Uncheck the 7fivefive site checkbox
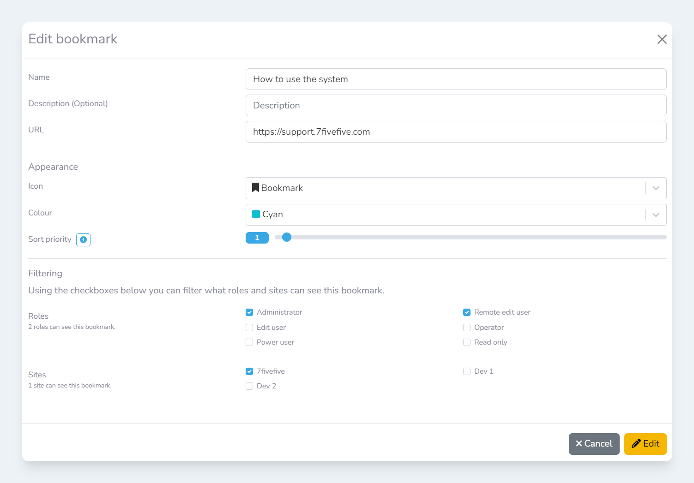The height and width of the screenshot is (483, 694). coord(249,371)
